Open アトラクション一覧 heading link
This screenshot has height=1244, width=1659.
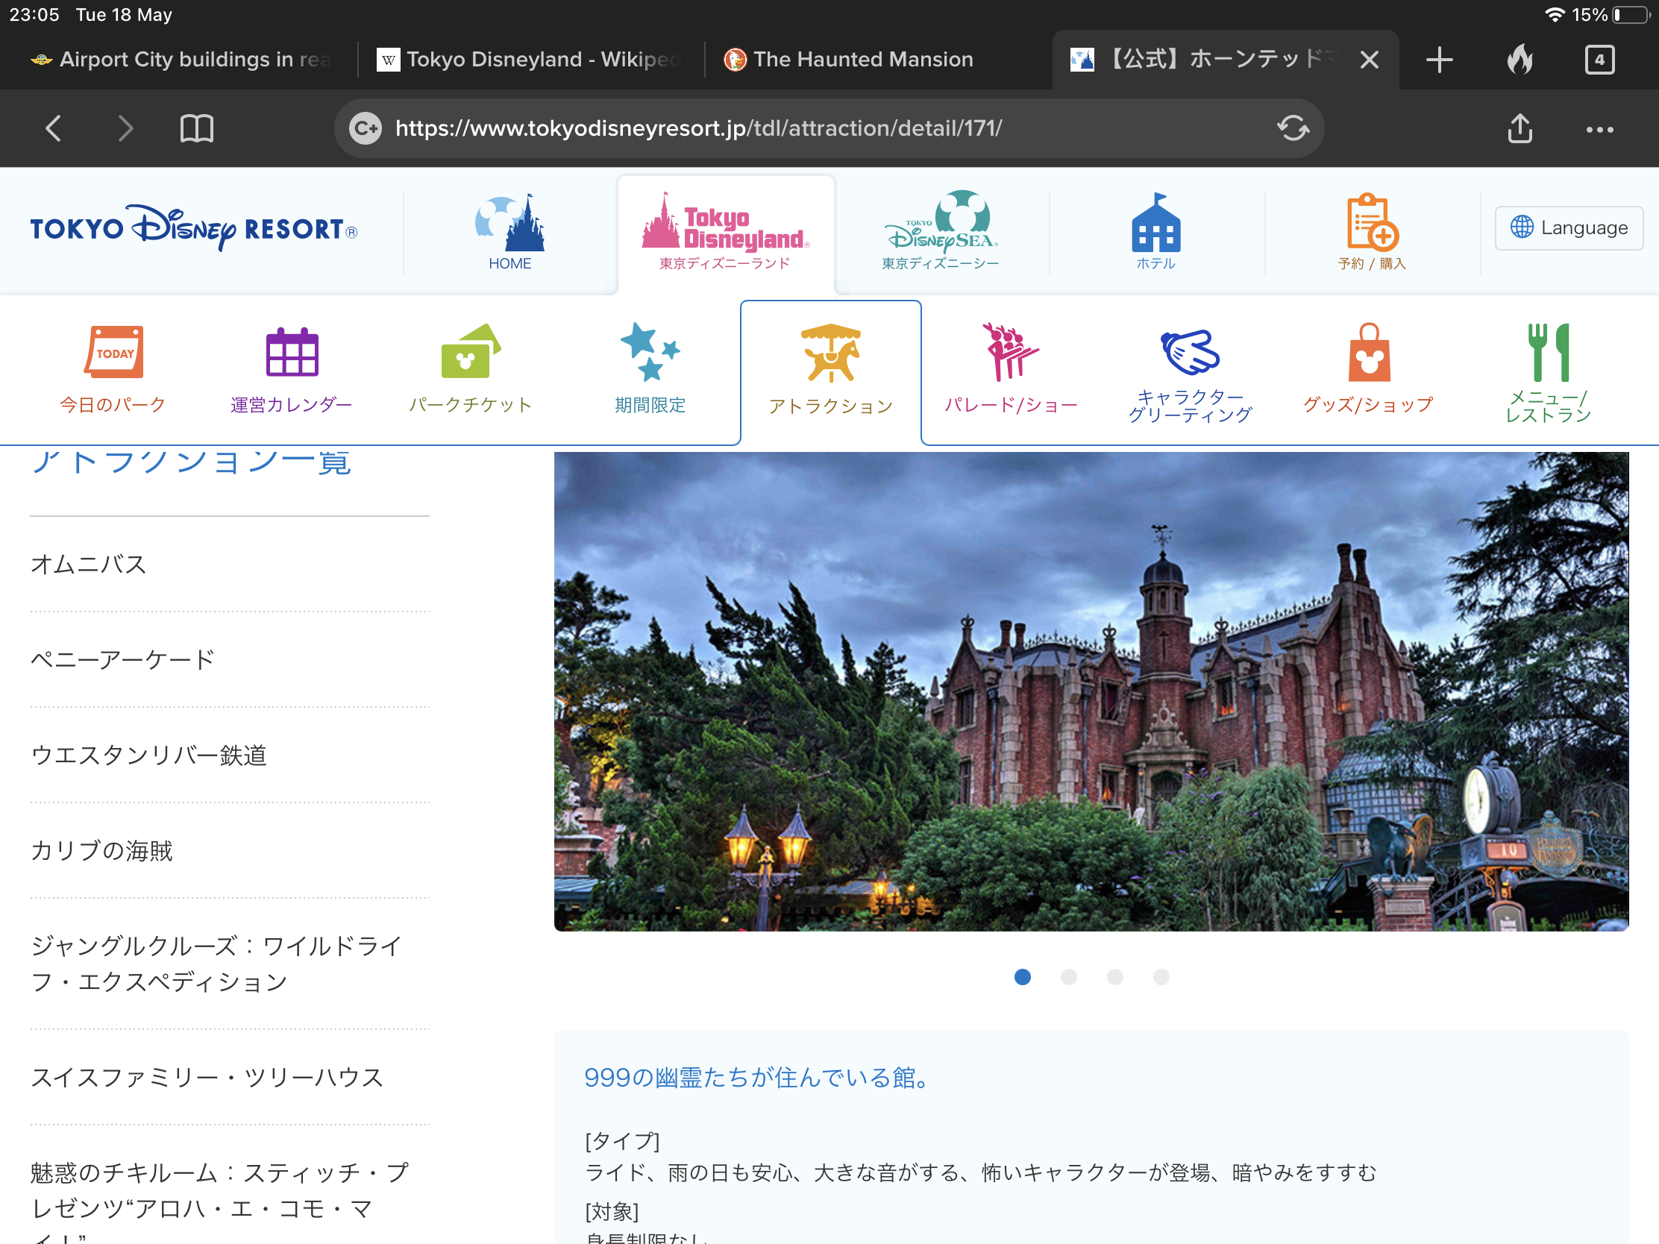(190, 462)
